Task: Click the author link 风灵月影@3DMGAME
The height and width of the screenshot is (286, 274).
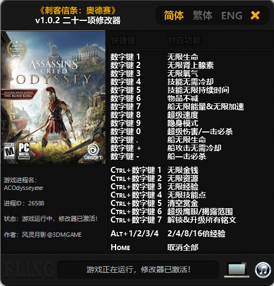Action: coord(52,235)
